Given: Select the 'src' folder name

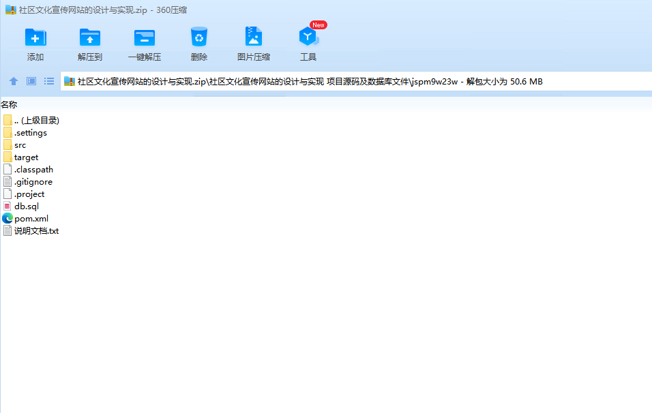Looking at the screenshot, I should [x=20, y=145].
